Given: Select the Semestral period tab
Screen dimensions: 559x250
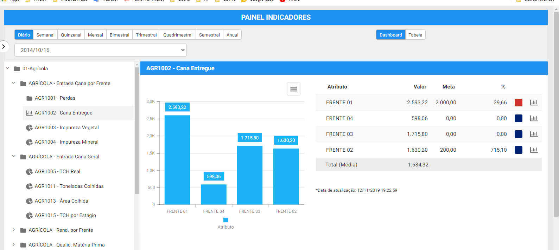Looking at the screenshot, I should [x=209, y=35].
